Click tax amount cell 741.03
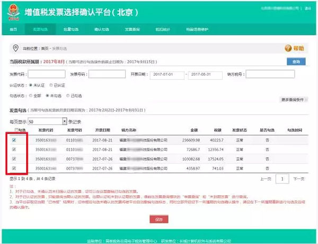The height and width of the screenshot is (244, 318). coord(218,168)
